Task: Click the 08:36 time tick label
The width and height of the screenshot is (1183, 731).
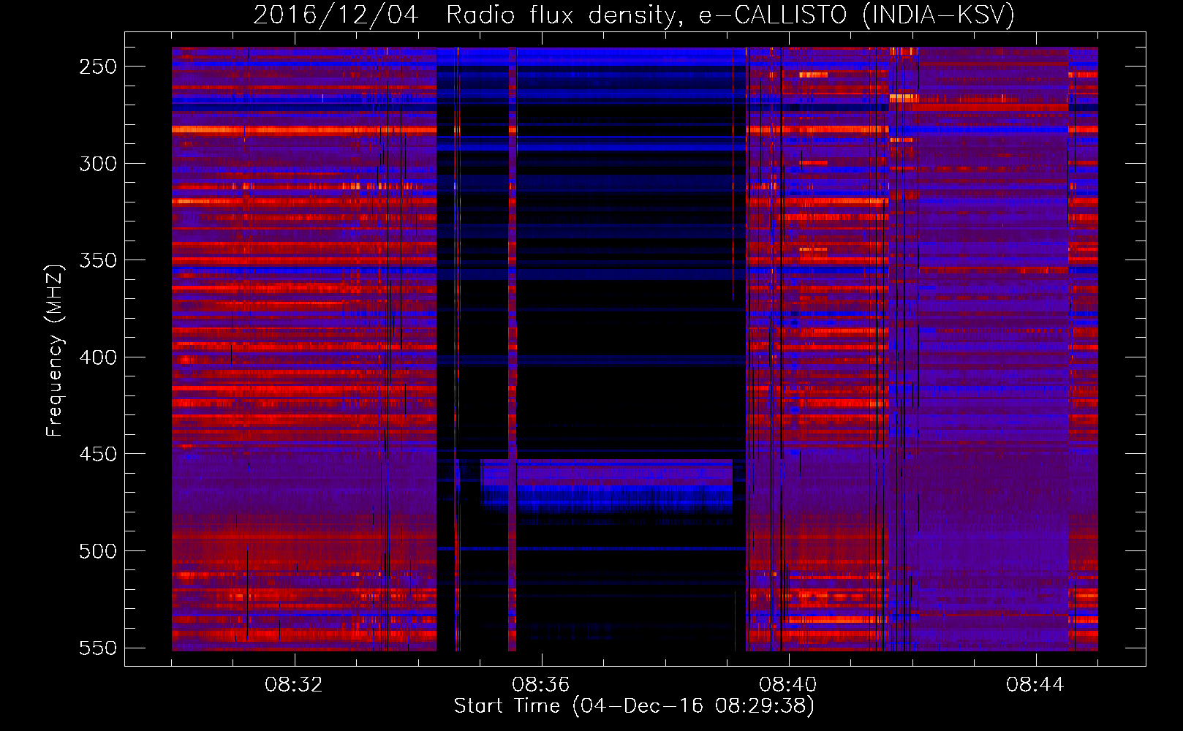Action: (x=541, y=685)
